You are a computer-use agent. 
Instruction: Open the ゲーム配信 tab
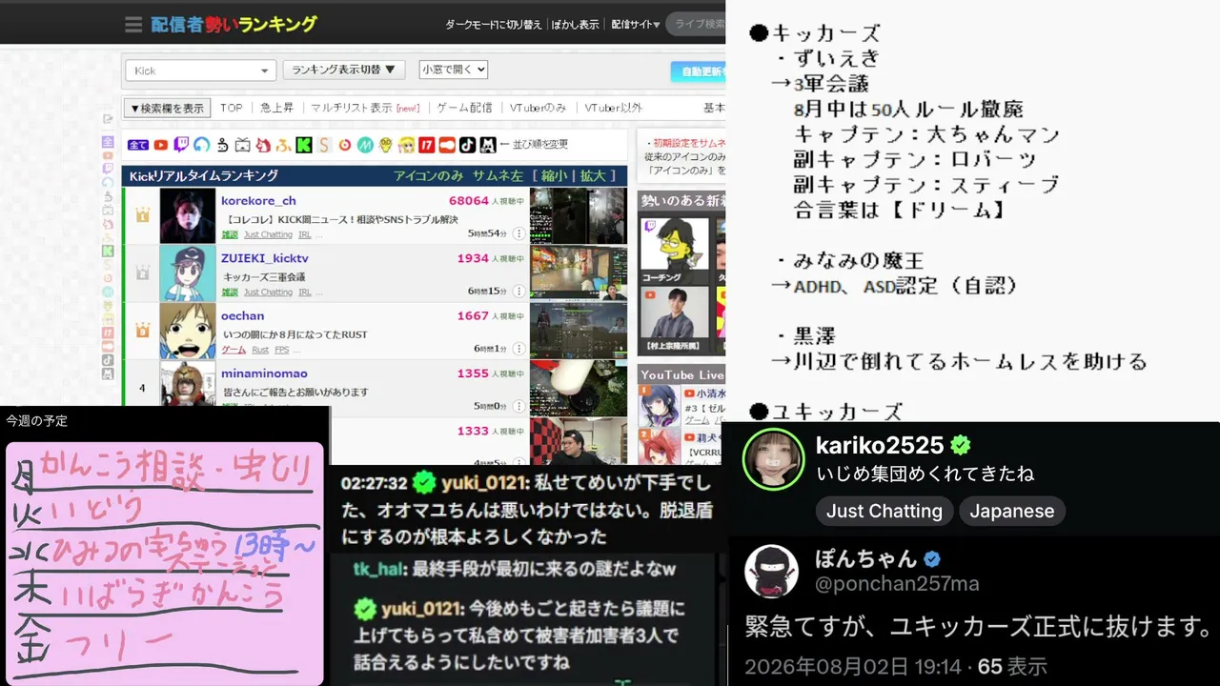[x=464, y=109]
